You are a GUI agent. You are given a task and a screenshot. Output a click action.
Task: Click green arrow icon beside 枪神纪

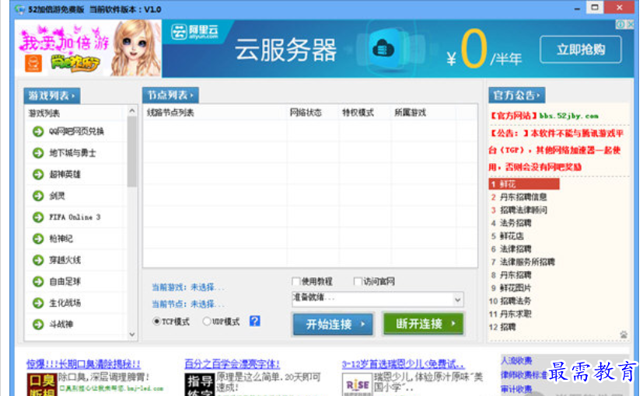point(38,238)
